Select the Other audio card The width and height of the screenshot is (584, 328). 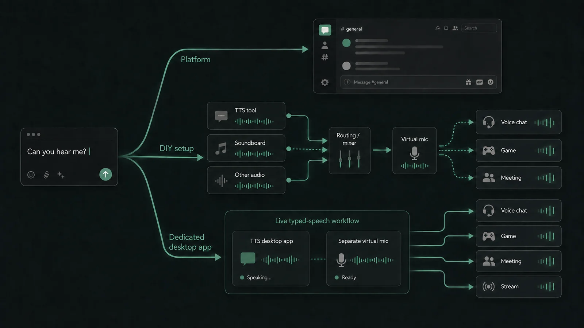[x=246, y=180]
